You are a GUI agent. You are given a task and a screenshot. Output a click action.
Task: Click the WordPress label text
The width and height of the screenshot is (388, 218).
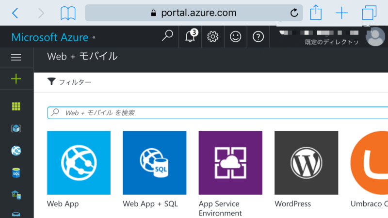[293, 203]
